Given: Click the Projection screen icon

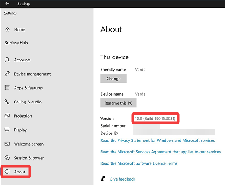Looking at the screenshot, I should point(7,115).
